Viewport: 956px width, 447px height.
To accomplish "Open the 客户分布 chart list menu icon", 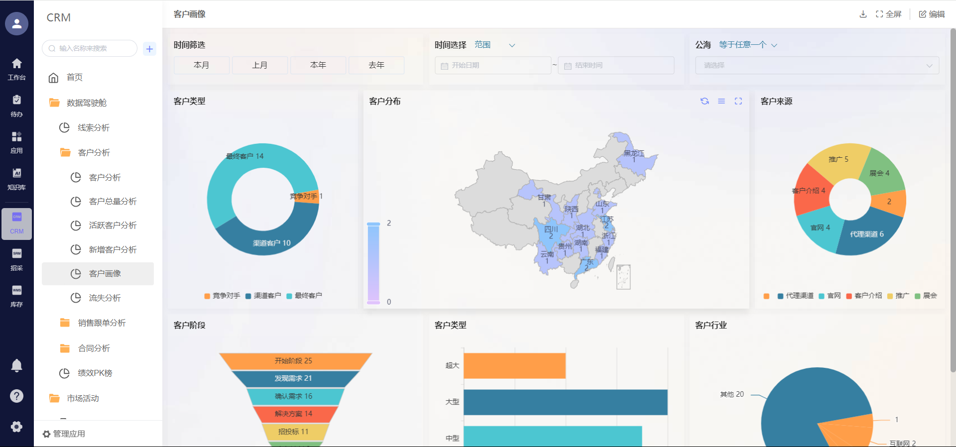I will coord(721,101).
